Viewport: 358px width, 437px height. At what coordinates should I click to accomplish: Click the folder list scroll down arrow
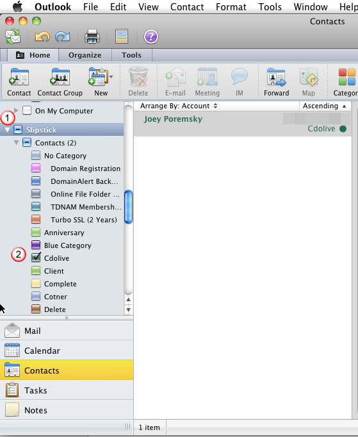128,309
